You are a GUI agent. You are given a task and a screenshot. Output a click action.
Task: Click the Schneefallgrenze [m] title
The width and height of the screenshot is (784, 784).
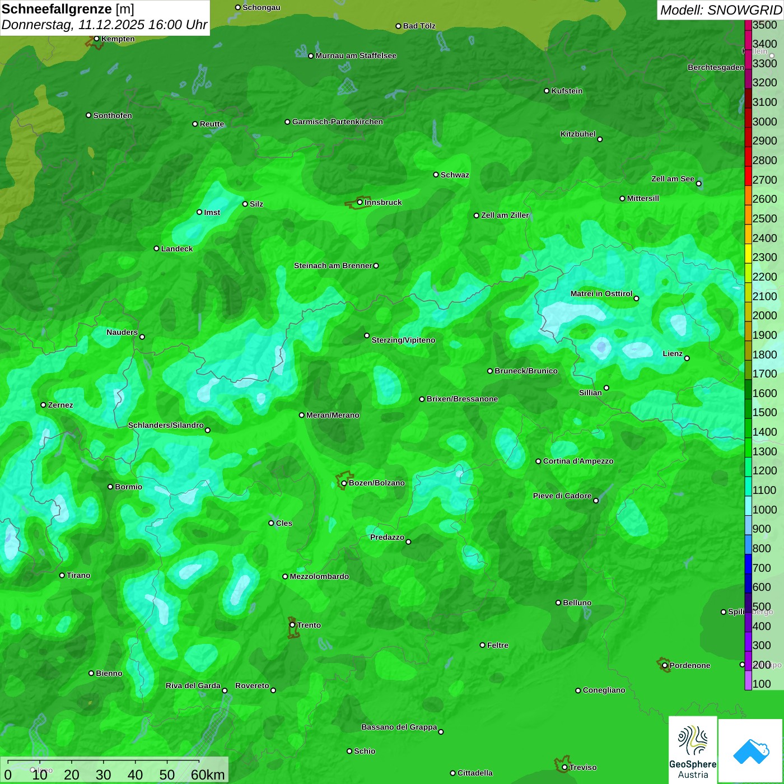click(x=68, y=9)
